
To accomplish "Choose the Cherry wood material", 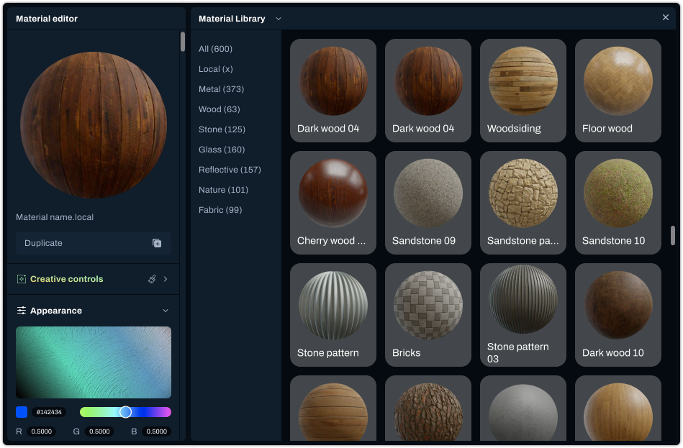I will point(333,203).
